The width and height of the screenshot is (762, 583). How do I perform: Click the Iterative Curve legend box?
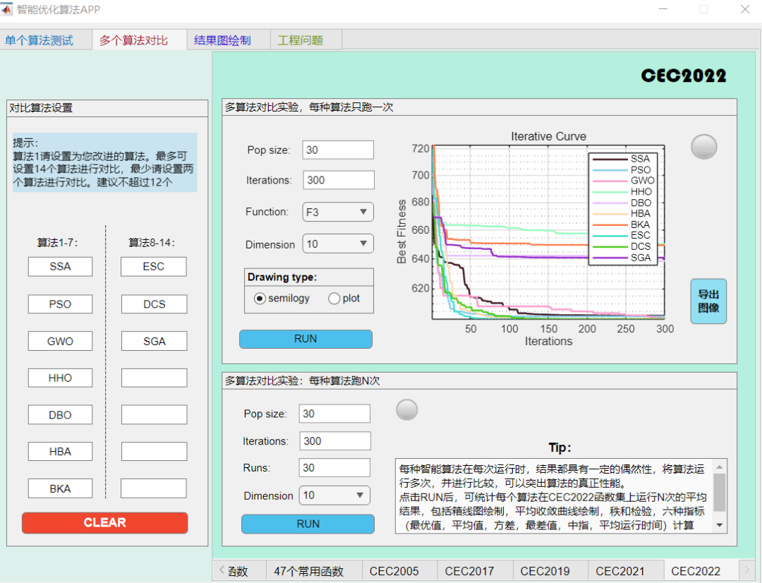point(622,209)
